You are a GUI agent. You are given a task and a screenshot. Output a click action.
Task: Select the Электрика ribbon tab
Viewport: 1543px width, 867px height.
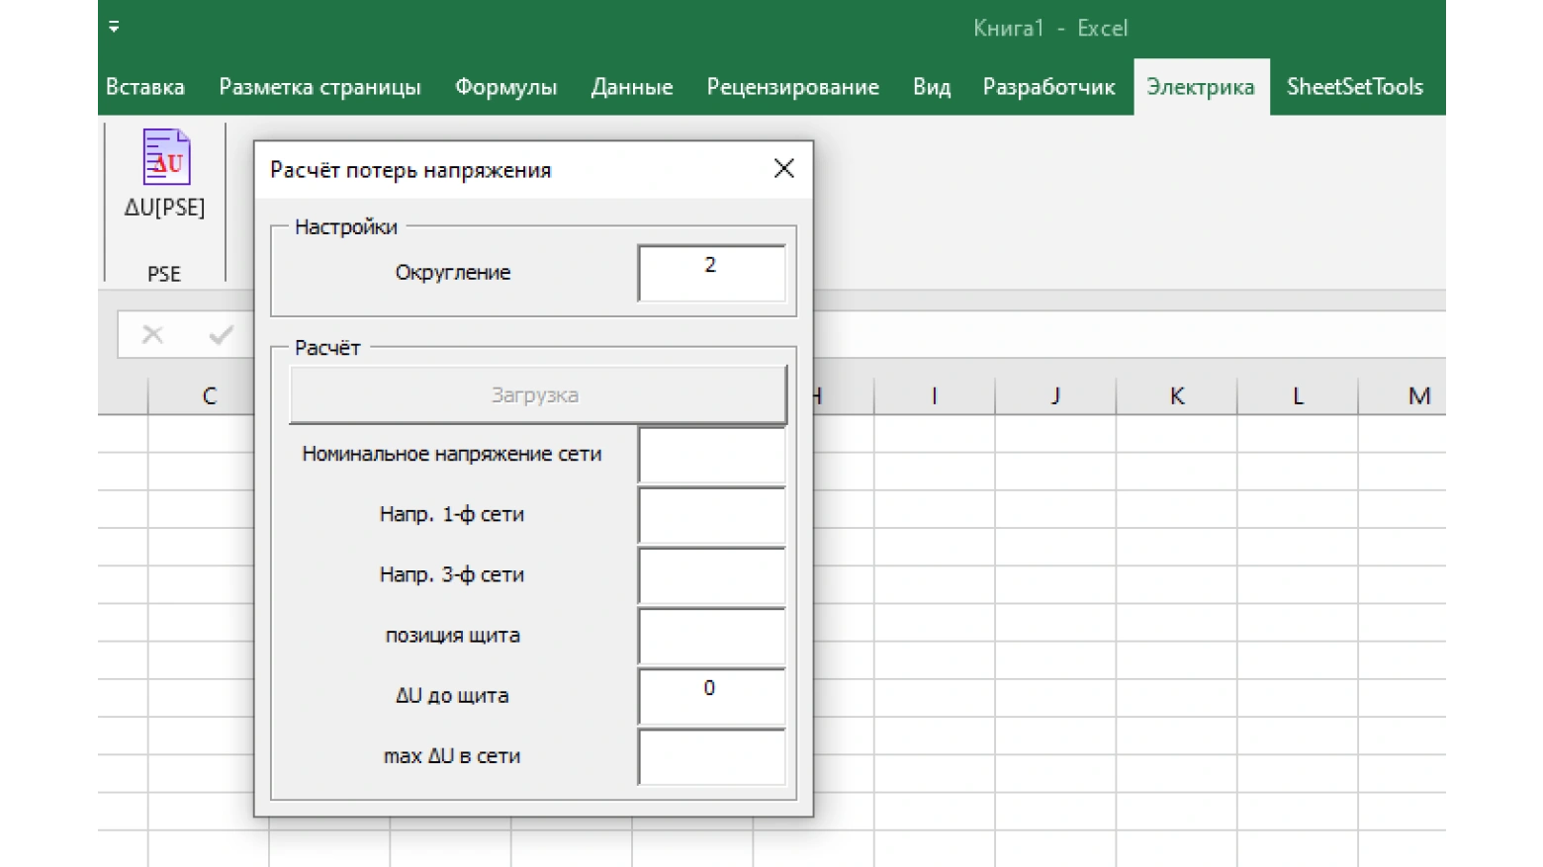pos(1201,87)
